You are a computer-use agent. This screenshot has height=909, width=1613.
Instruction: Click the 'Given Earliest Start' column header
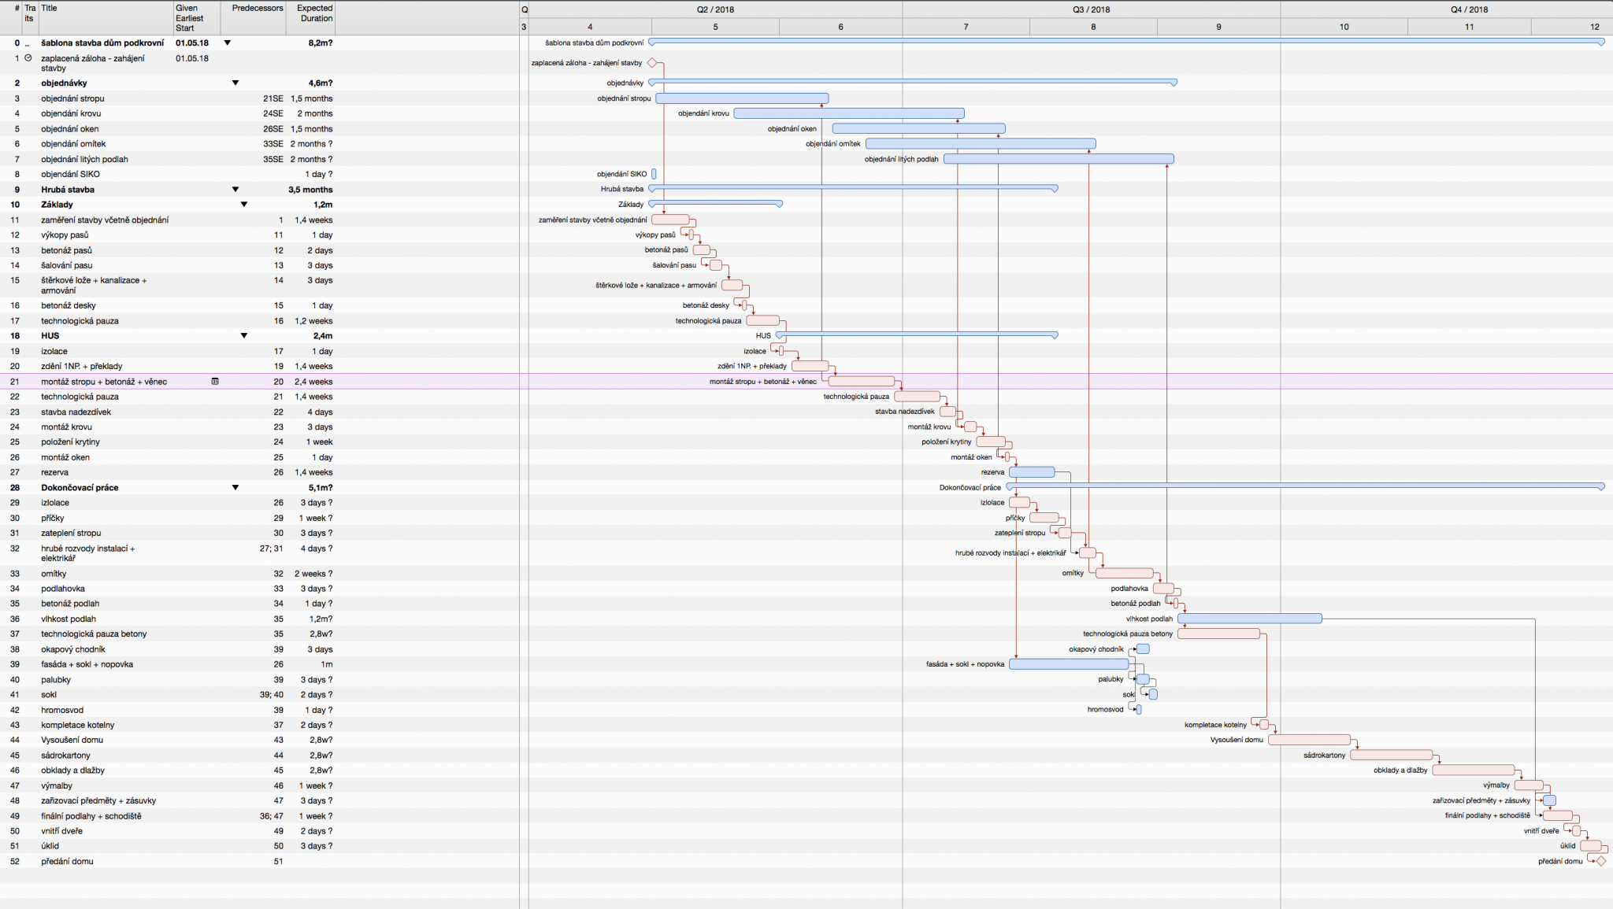pos(190,18)
